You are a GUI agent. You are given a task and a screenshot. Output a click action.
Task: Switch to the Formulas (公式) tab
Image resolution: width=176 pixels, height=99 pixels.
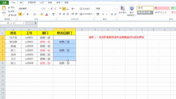(42, 2)
